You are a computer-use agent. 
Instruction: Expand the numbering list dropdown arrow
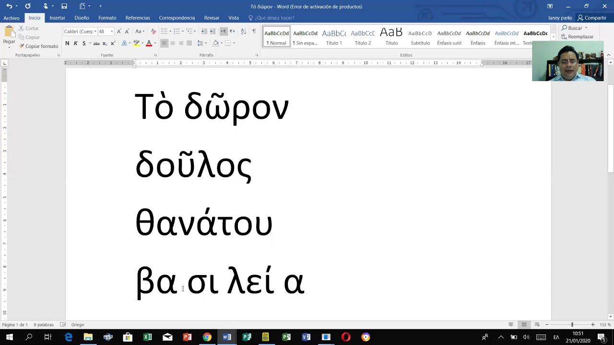pyautogui.click(x=183, y=31)
